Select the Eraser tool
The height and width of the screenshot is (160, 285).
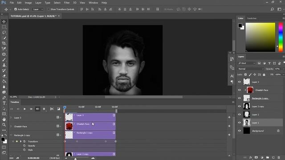[x=4, y=76]
